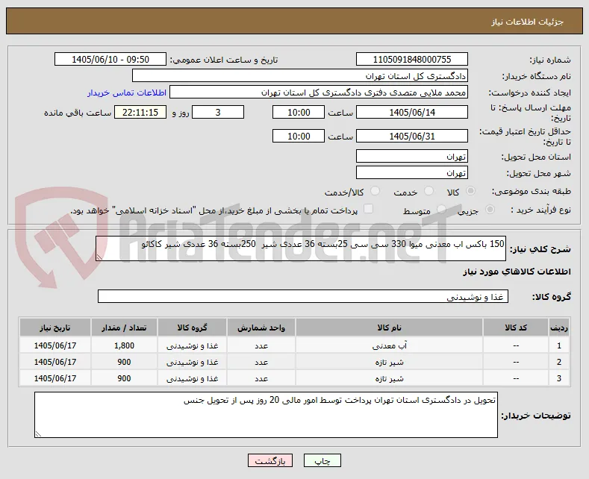Click the buyer organization name field
The height and width of the screenshot is (479, 589).
[300, 76]
